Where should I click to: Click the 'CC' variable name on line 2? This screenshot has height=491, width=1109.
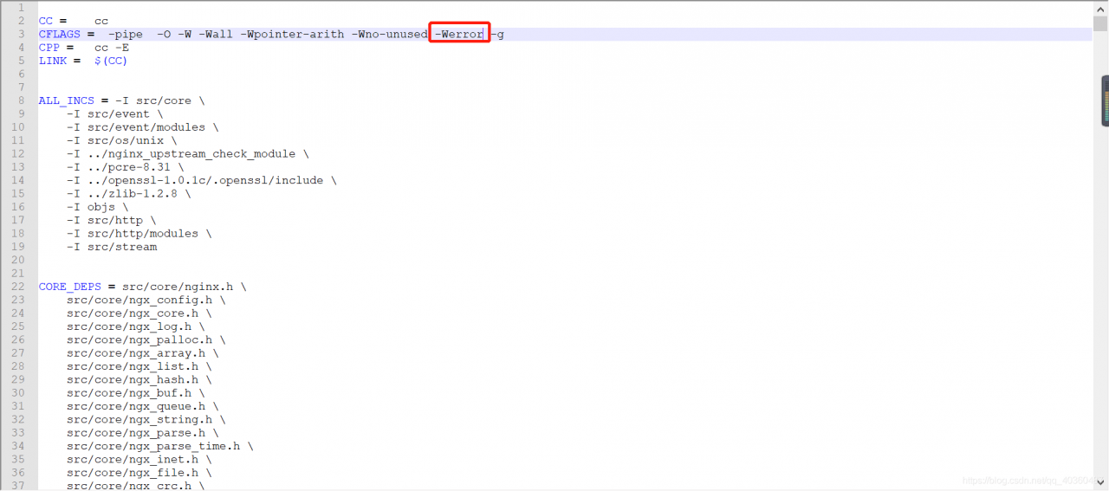(x=45, y=21)
